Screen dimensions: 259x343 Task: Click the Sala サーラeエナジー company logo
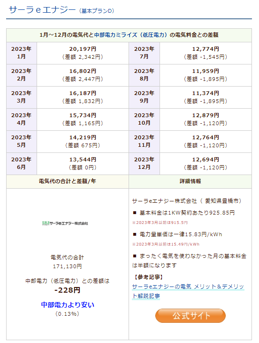(65, 223)
